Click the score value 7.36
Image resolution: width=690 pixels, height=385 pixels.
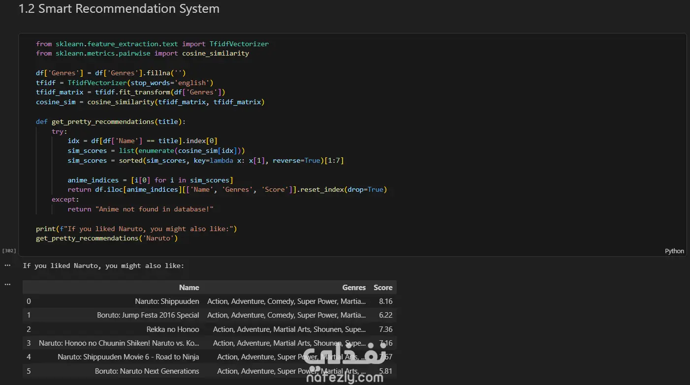tap(385, 329)
